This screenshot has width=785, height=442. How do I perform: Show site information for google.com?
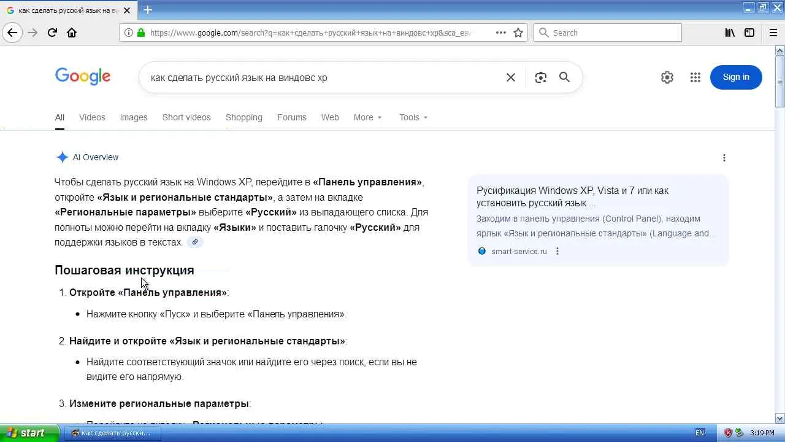click(x=128, y=33)
